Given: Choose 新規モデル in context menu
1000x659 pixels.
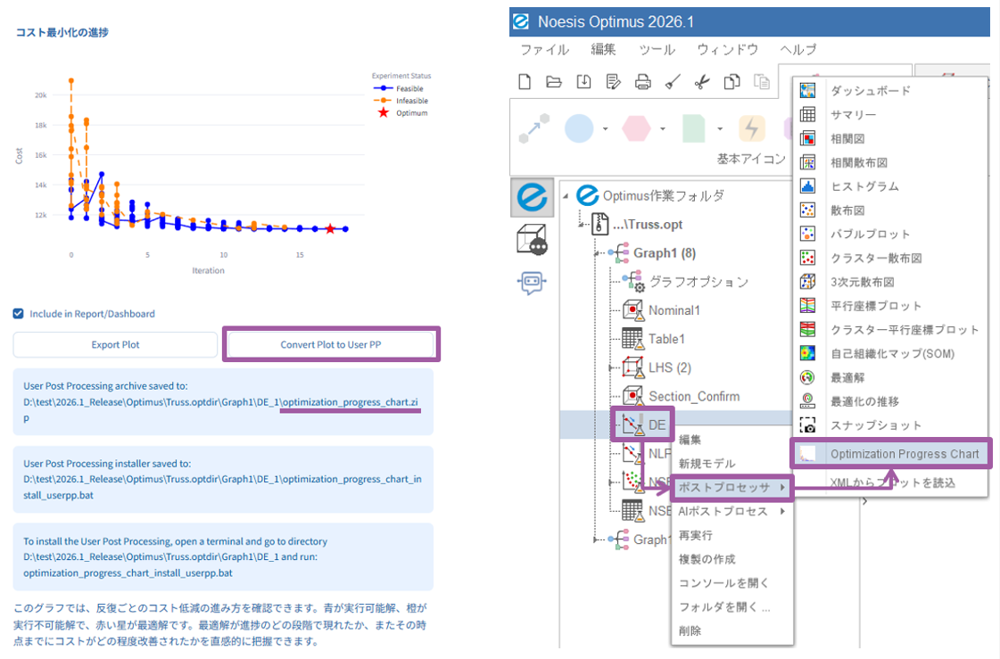Looking at the screenshot, I should point(731,464).
